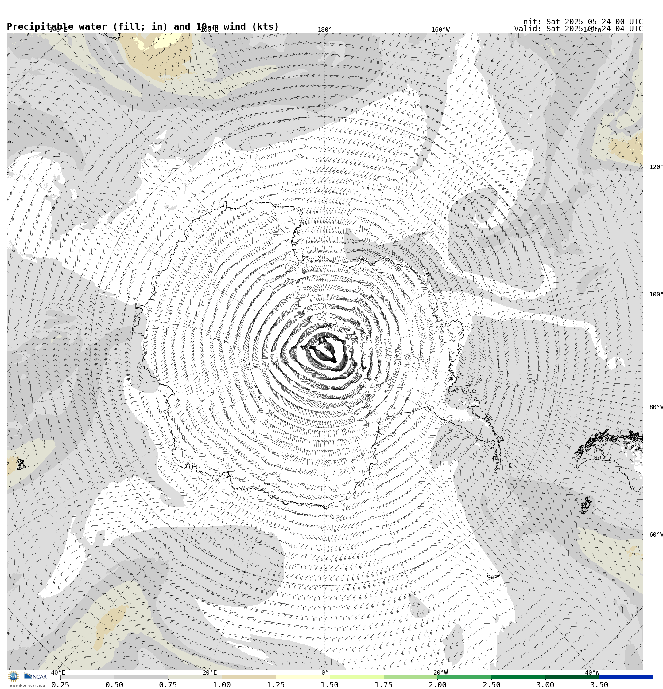Click the colorbar label 3.50
The width and height of the screenshot is (663, 689).
click(599, 685)
